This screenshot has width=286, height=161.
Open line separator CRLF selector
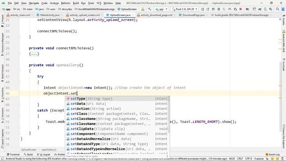coord(240,159)
